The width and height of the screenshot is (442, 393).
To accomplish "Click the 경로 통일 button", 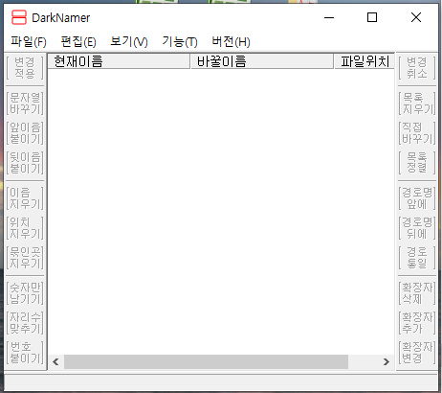I will 417,258.
